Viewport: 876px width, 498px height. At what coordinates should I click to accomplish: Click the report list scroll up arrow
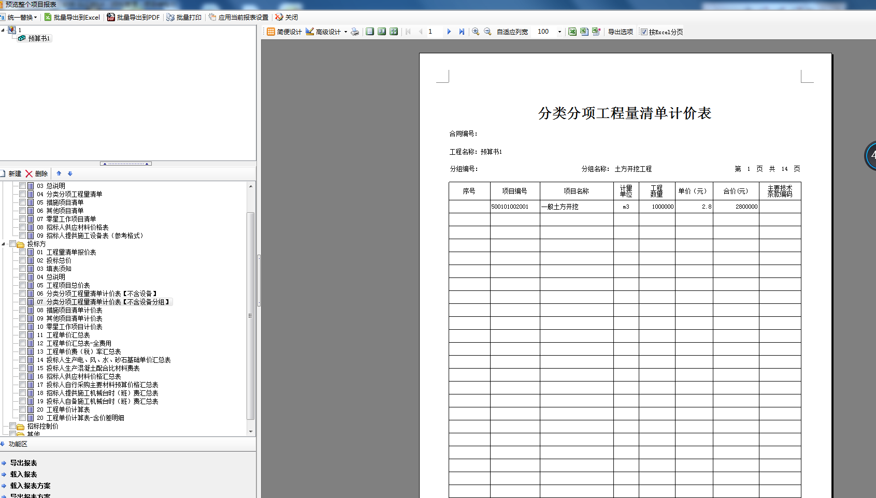(251, 186)
